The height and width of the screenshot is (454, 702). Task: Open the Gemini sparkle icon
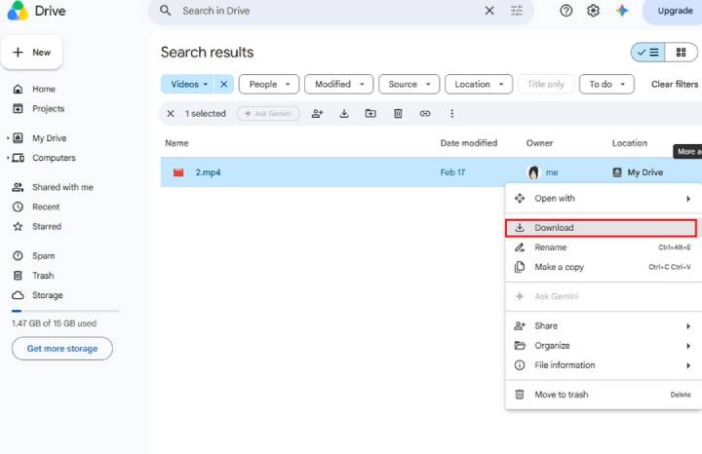622,11
